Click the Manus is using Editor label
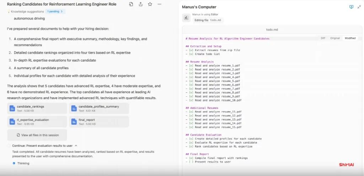This screenshot has height=176, width=364. pyautogui.click(x=205, y=14)
